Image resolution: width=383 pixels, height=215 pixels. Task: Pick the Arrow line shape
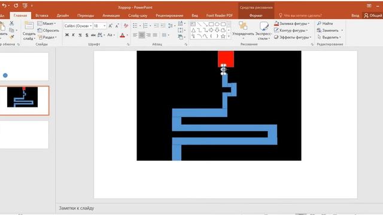[x=205, y=24]
